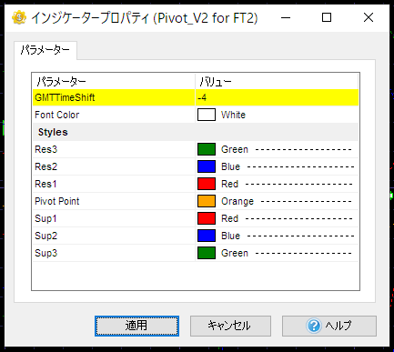Open the blue swatch for Sup2

tap(207, 236)
